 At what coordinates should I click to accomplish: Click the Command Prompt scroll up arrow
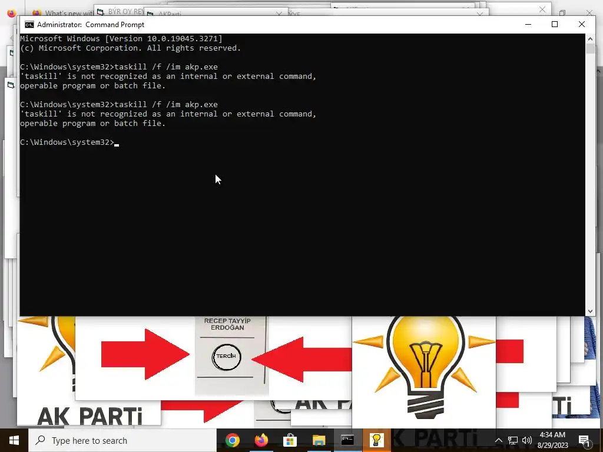click(x=590, y=39)
